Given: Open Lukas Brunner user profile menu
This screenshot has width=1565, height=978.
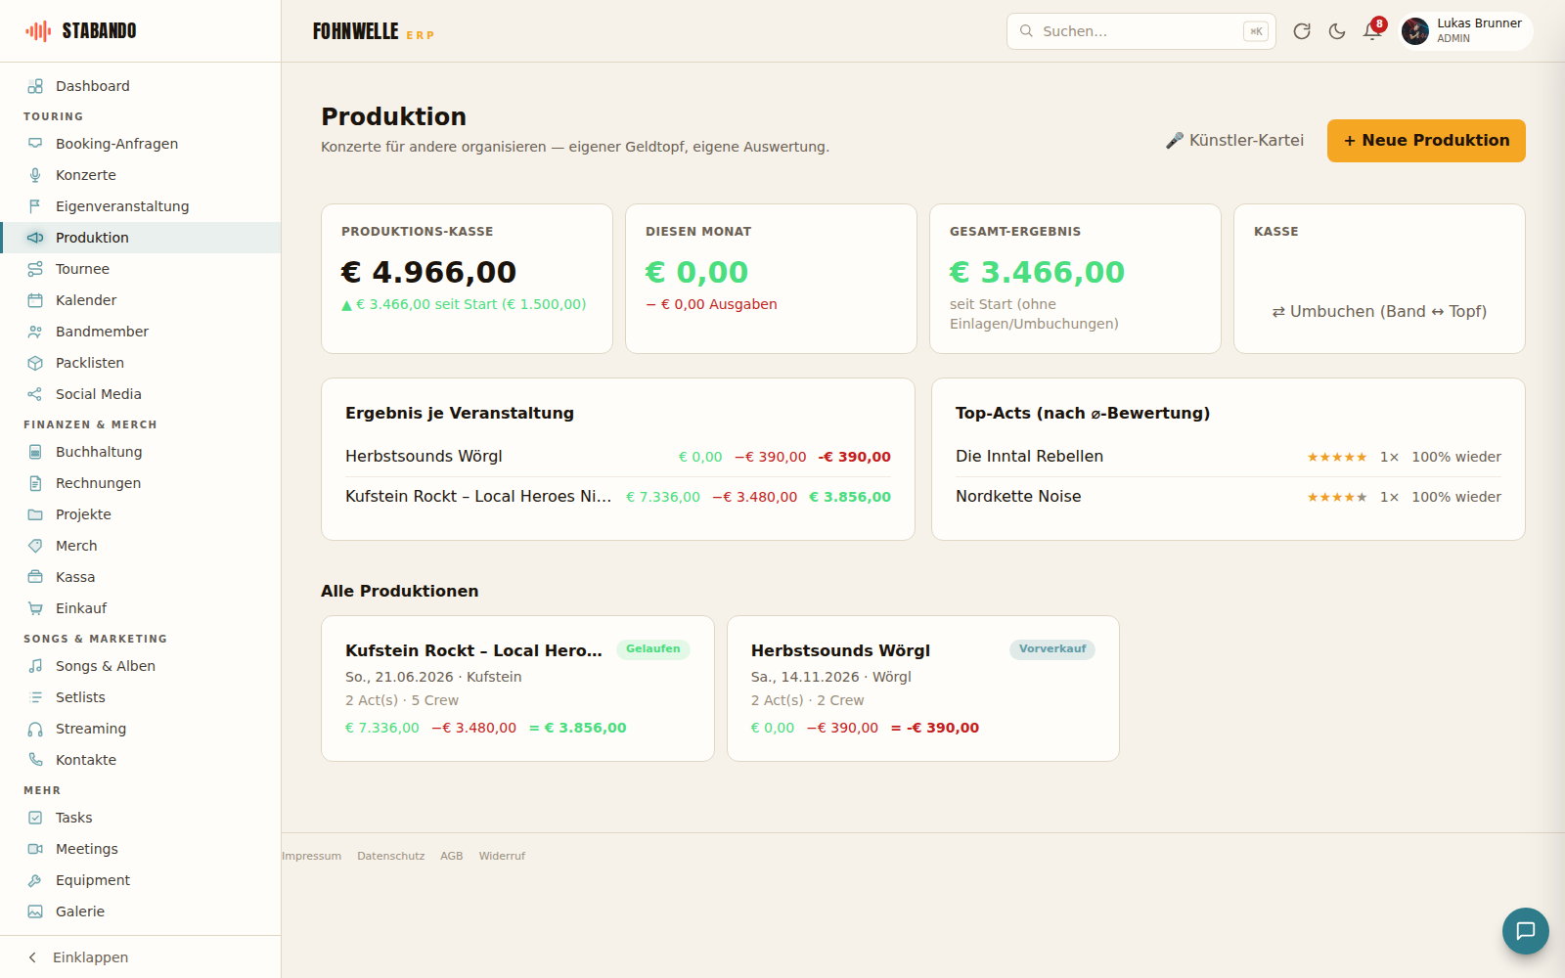Looking at the screenshot, I should coord(1465,31).
